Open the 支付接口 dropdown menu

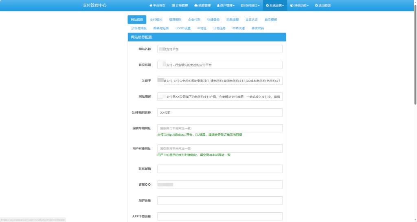pyautogui.click(x=250, y=5)
